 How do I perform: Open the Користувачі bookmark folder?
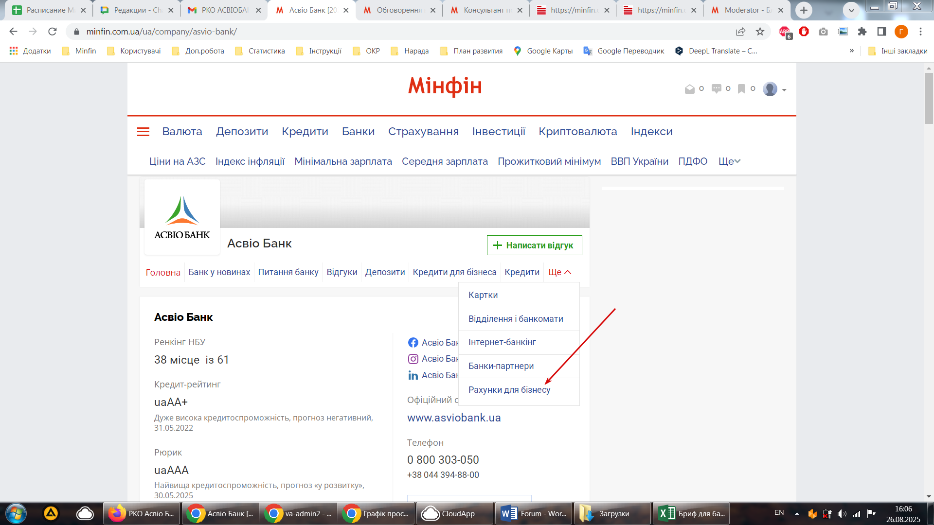134,51
